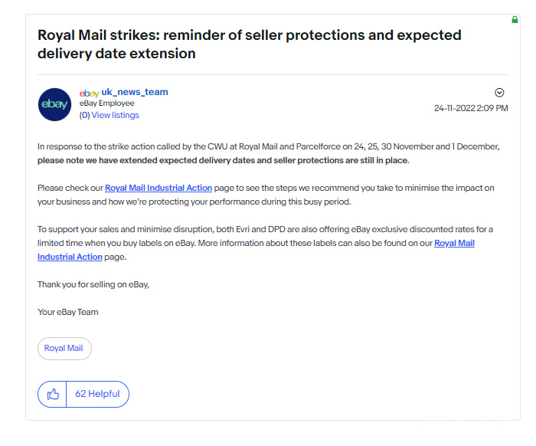
Task: Click the 'Your eBay Team' signature
Action: click(68, 312)
